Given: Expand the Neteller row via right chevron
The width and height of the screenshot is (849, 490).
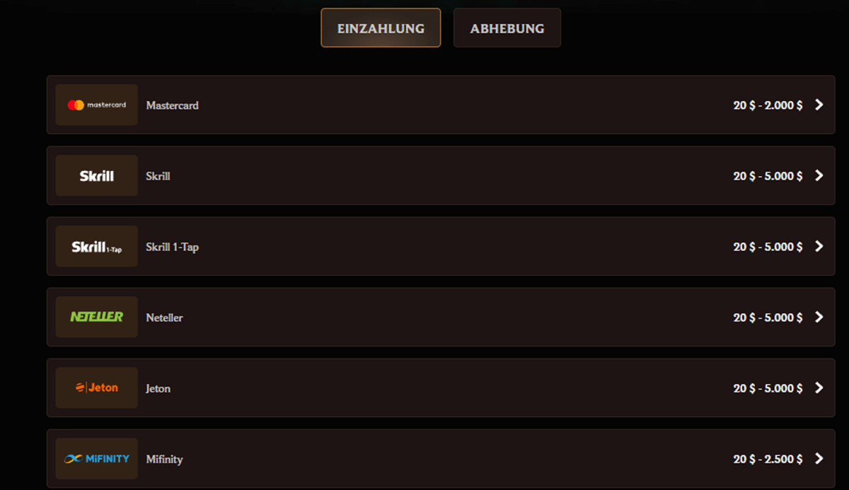Looking at the screenshot, I should 819,317.
